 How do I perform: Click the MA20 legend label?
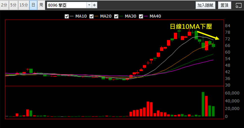106,16
